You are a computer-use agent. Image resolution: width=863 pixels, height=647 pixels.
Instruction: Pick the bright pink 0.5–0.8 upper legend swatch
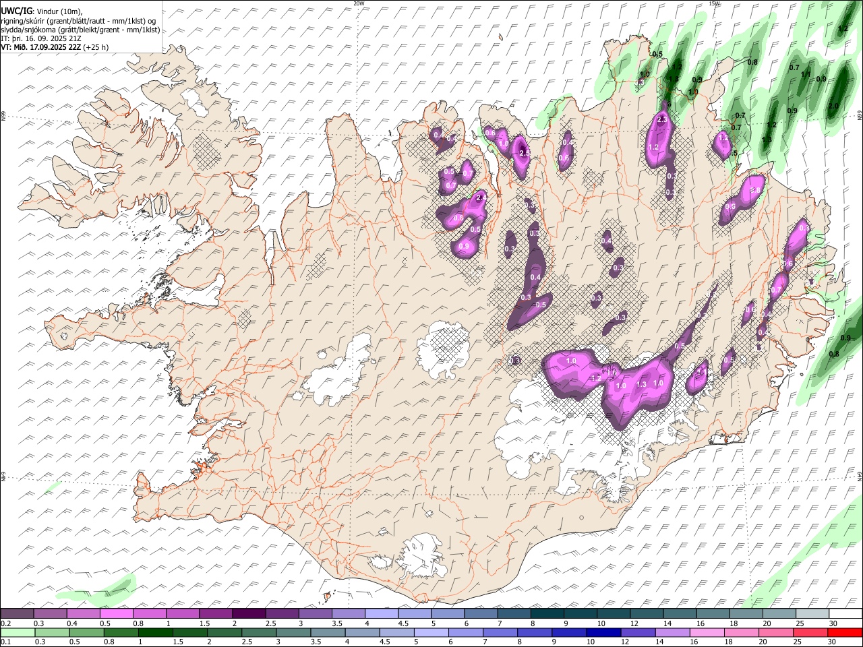(x=116, y=614)
